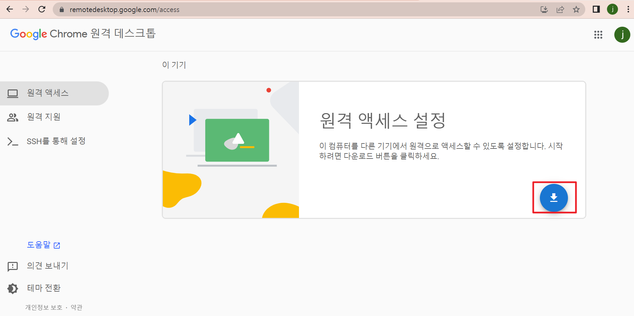Viewport: 634px width, 316px height.
Task: Click the Google Chrome 원격 데스크톱 logo
Action: [x=83, y=34]
